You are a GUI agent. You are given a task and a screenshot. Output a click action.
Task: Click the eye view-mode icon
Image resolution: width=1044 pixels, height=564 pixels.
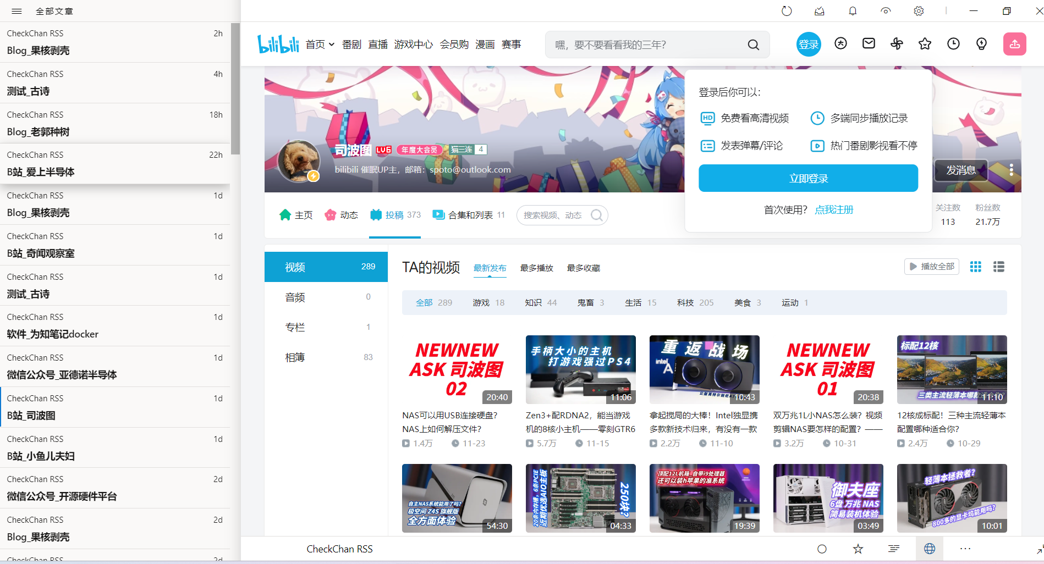click(886, 11)
